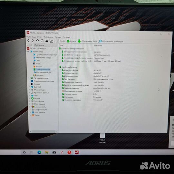Go forward with the right arrow
Screen dimensions: 174x174
pos(33,41)
